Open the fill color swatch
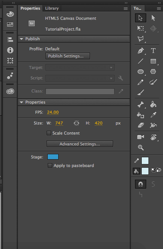This screenshot has width=163, height=249. [145, 171]
